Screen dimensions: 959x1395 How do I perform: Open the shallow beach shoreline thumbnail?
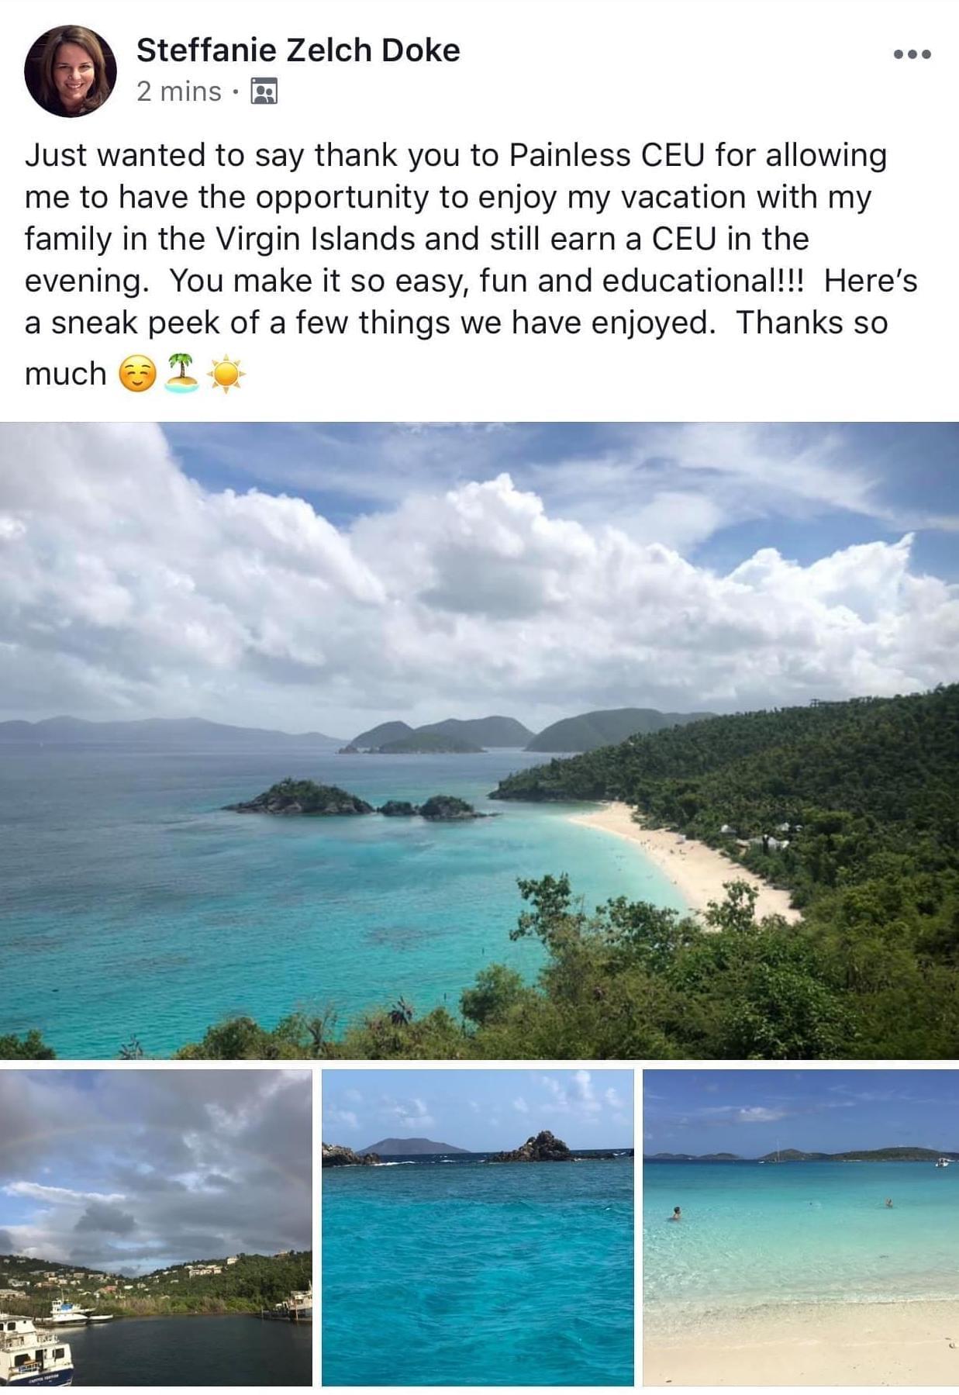(x=801, y=1228)
